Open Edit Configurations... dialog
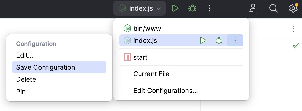This screenshot has height=111, width=302. click(x=165, y=91)
